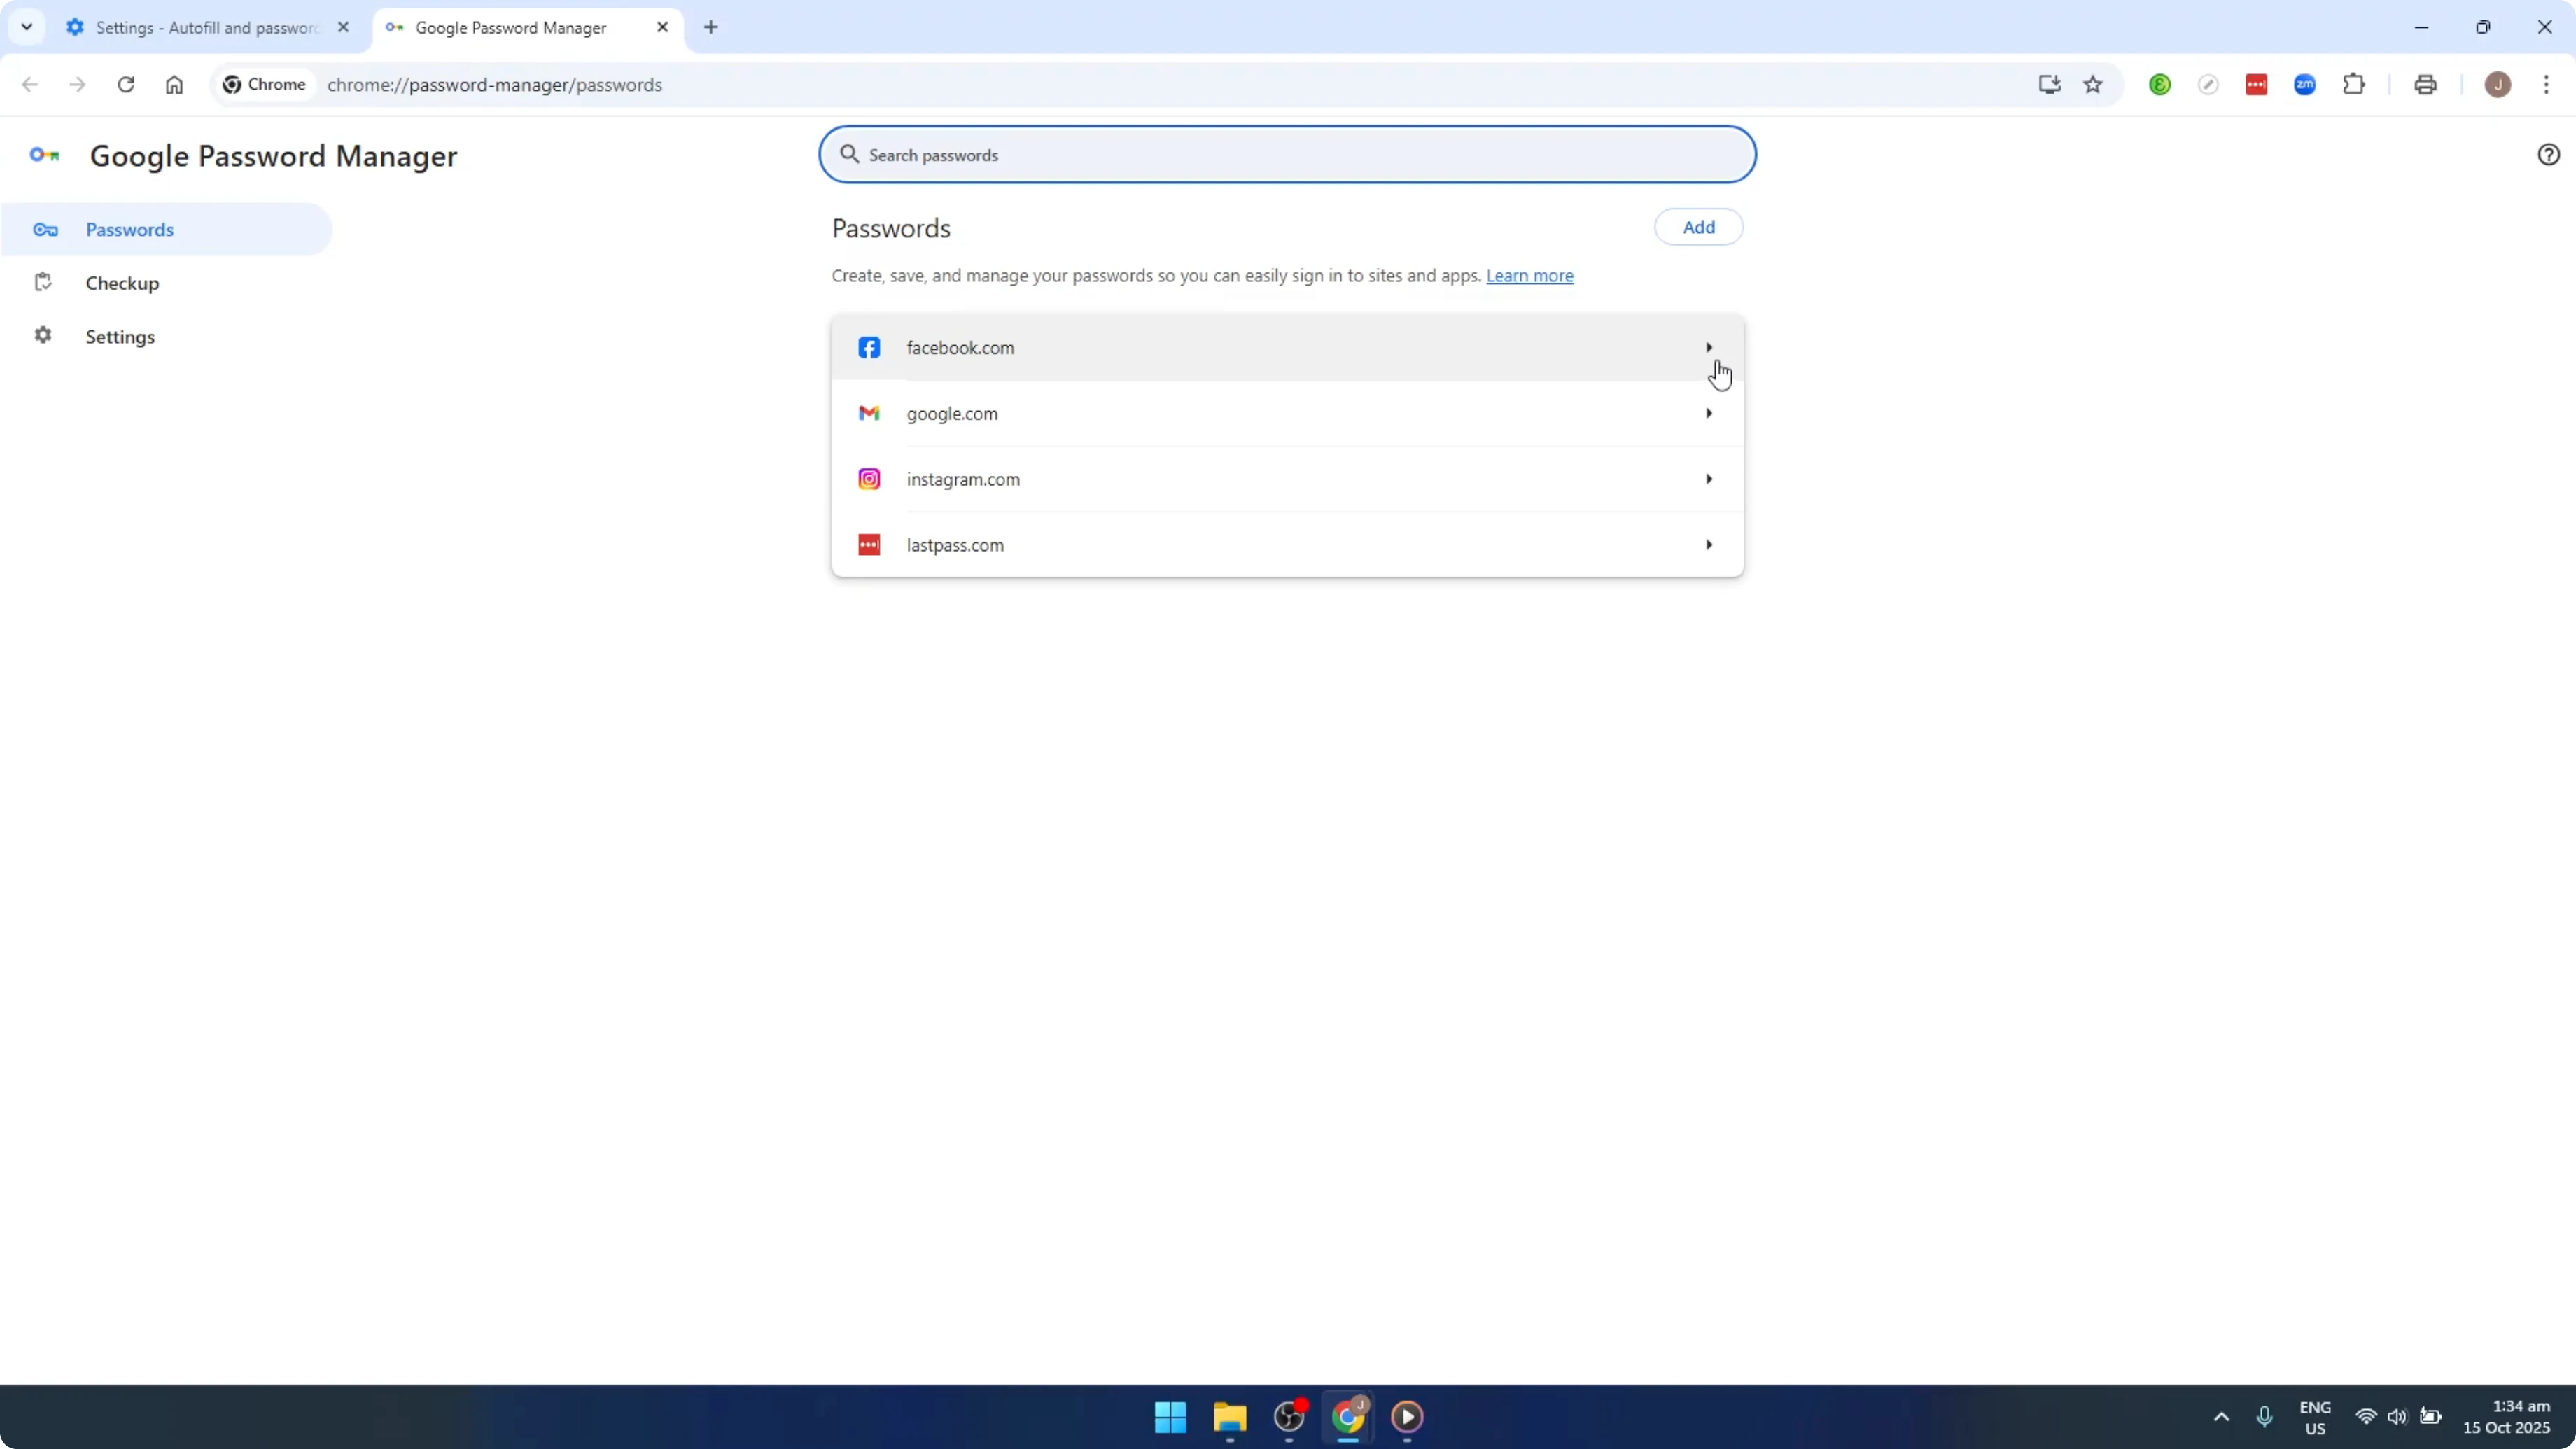Click the Instagram site icon
Screen dimensions: 2576x1449
tap(869, 479)
